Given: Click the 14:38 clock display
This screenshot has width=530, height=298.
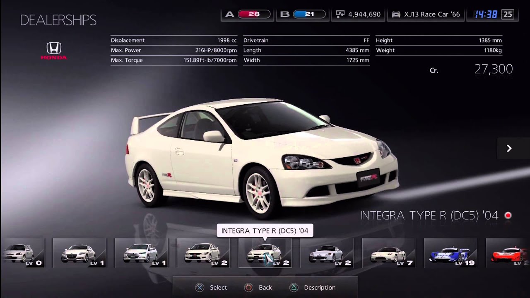Looking at the screenshot, I should click(486, 14).
